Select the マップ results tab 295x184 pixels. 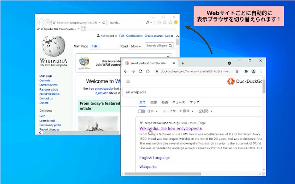[194, 102]
